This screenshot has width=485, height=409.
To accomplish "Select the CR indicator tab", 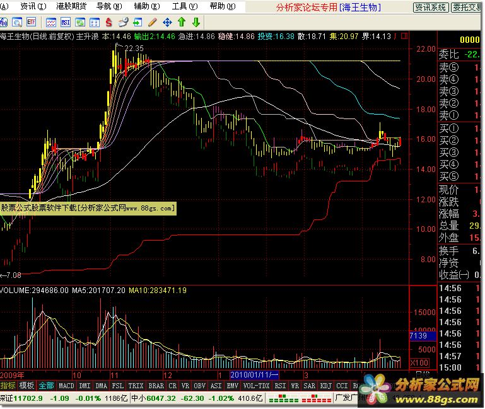I will 172,386.
